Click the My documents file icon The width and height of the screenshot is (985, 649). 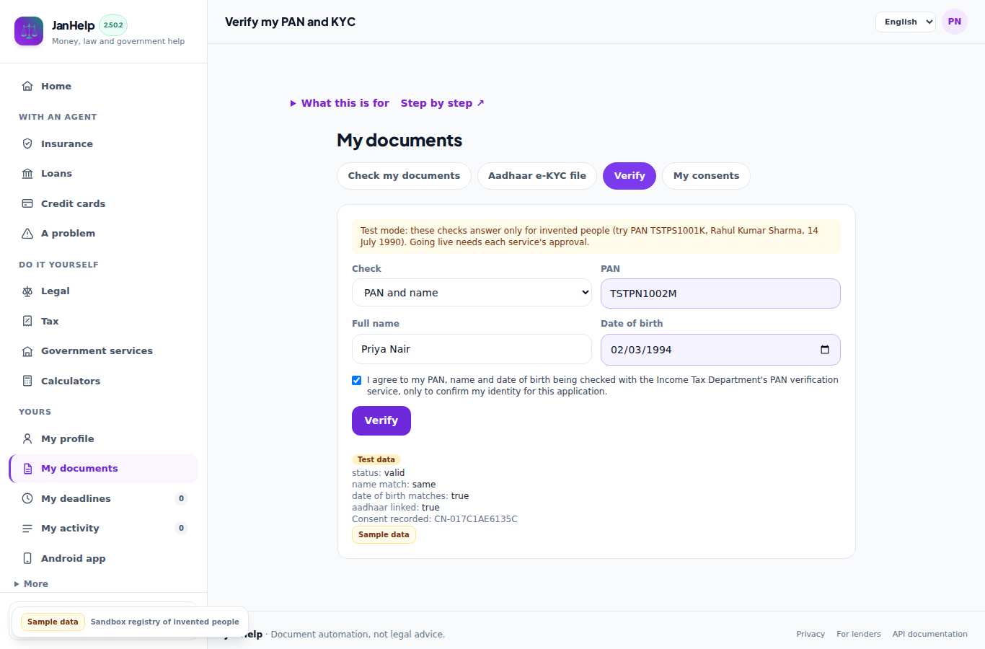click(27, 468)
